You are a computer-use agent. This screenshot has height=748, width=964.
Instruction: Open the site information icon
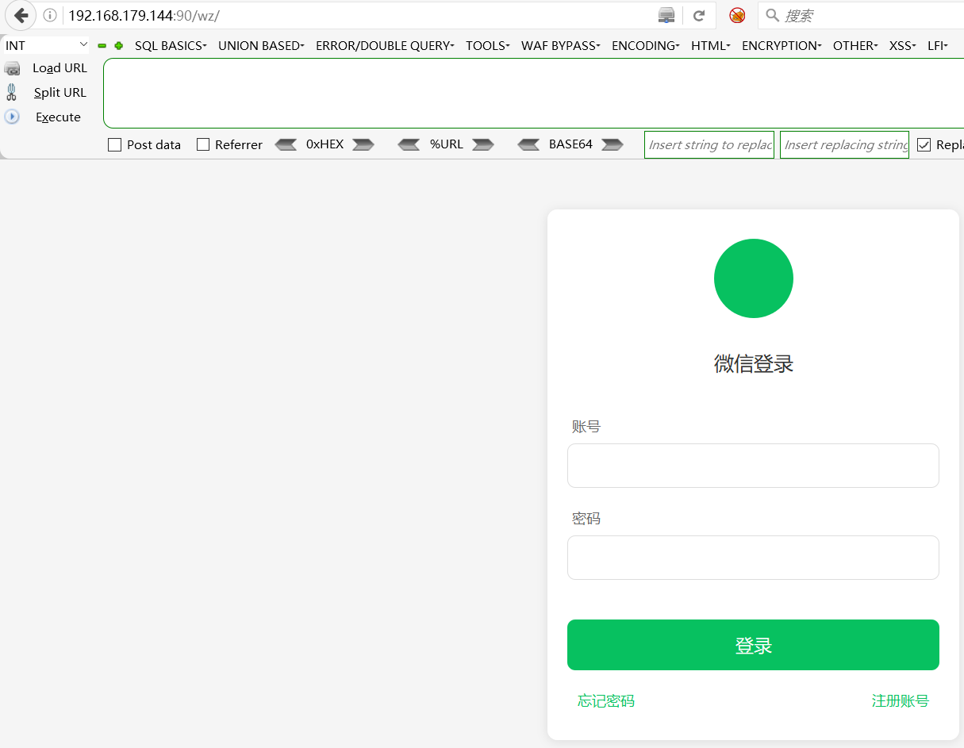click(x=50, y=15)
